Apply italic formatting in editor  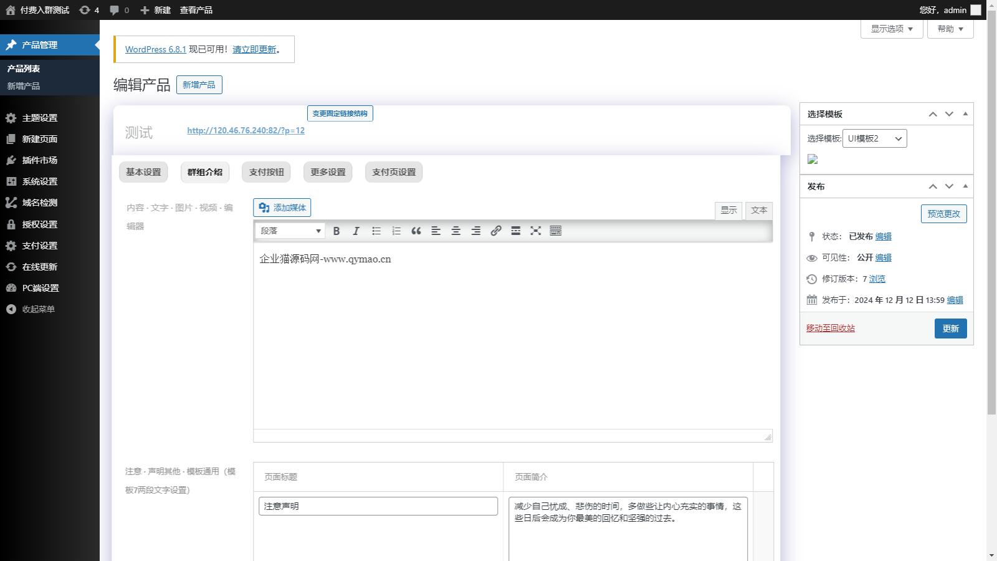coord(356,231)
